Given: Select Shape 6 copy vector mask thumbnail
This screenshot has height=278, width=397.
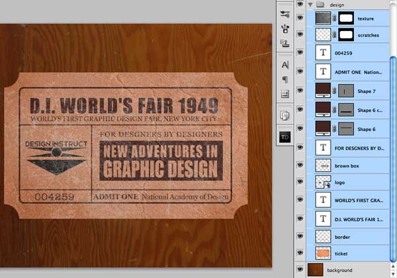Looking at the screenshot, I should [x=346, y=110].
